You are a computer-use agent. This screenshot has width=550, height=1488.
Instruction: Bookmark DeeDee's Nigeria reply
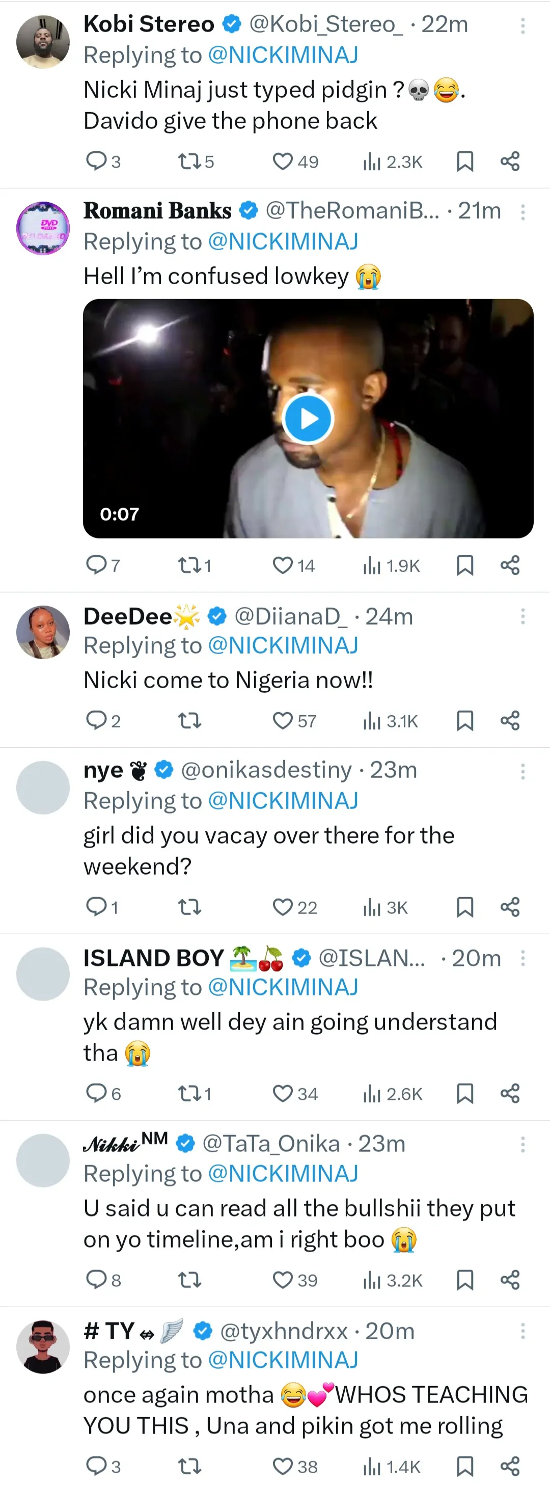(464, 720)
